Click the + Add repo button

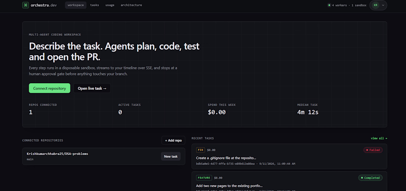(x=173, y=141)
